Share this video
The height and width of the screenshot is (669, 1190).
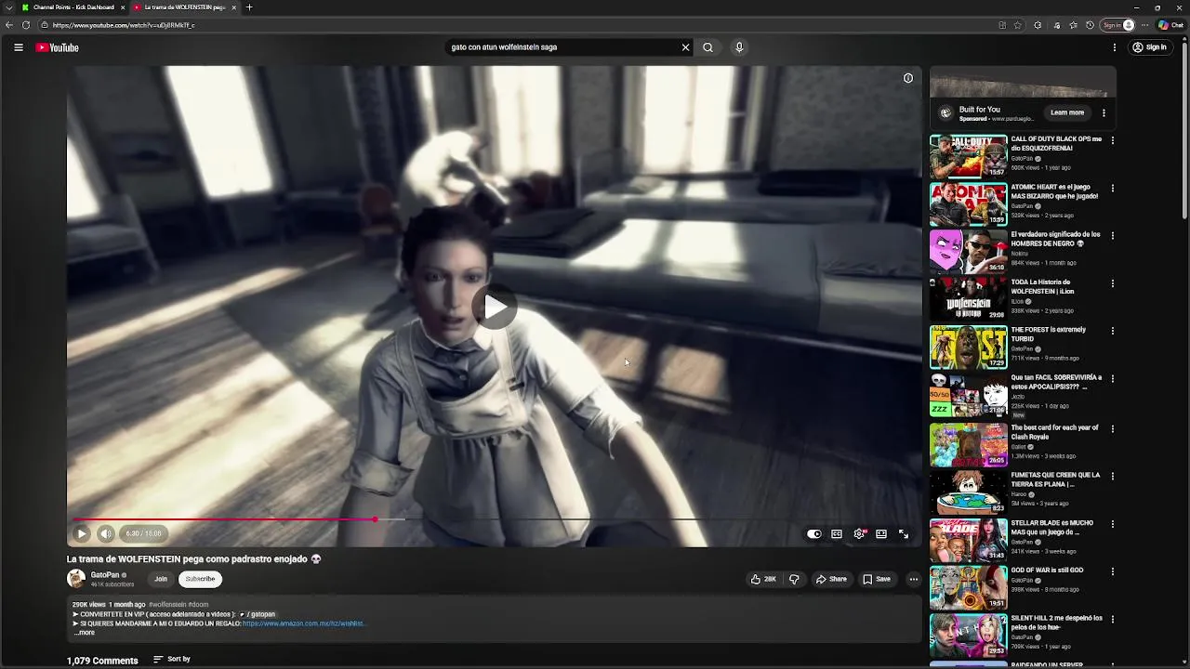(x=831, y=579)
